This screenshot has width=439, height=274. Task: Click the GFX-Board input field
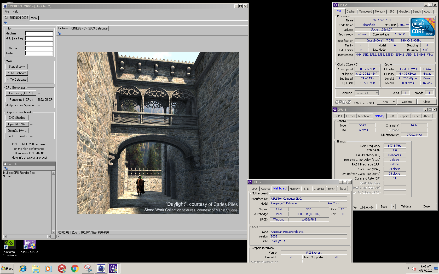pyautogui.click(x=39, y=48)
